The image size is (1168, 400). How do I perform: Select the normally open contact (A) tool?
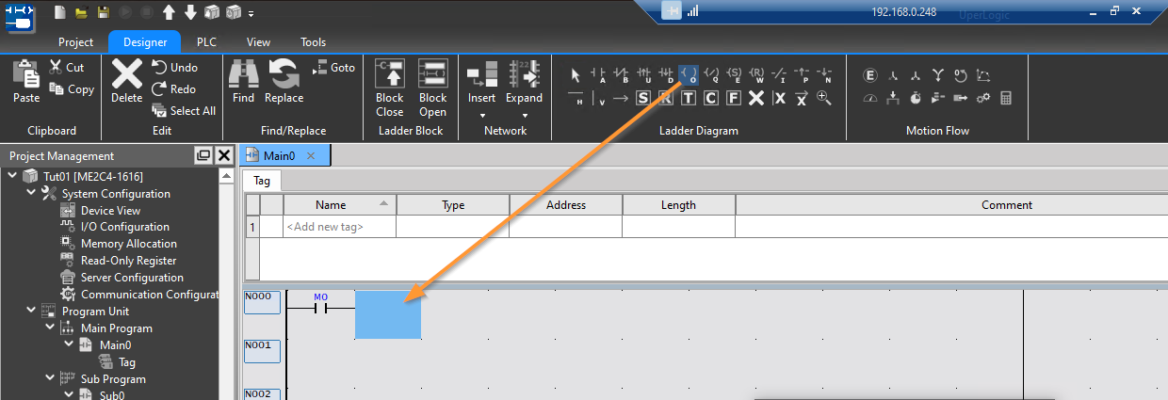[599, 74]
